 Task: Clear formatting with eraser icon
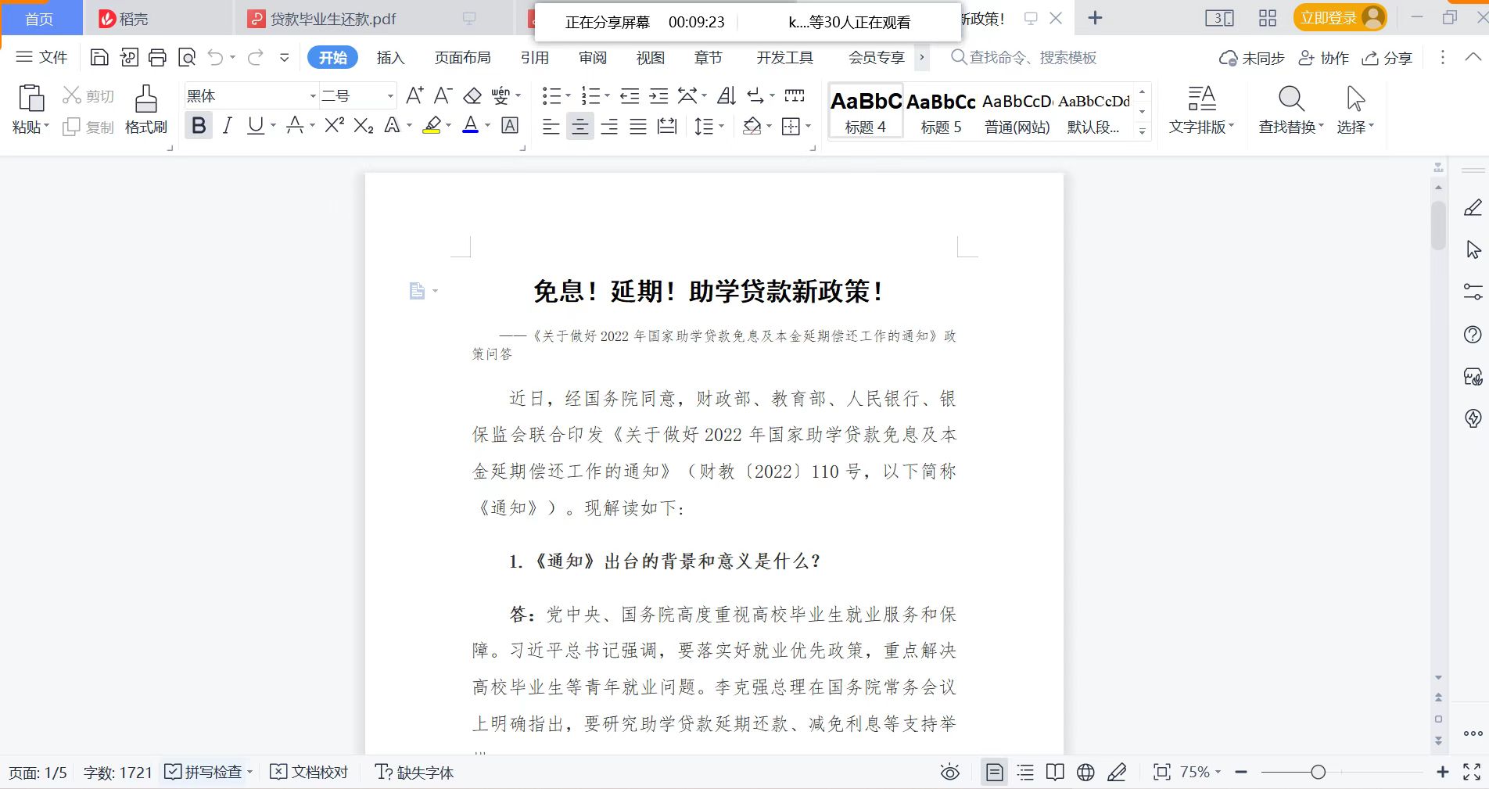(x=472, y=95)
